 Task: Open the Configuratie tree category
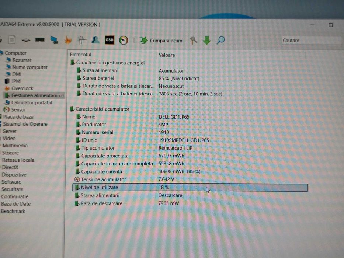coord(14,196)
